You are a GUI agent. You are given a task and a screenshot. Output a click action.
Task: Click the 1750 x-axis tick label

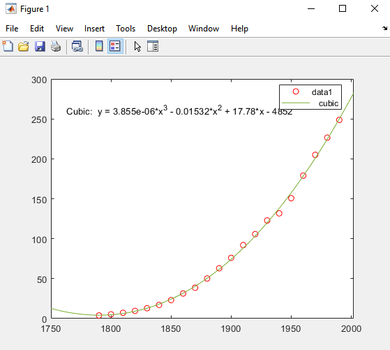pyautogui.click(x=51, y=329)
